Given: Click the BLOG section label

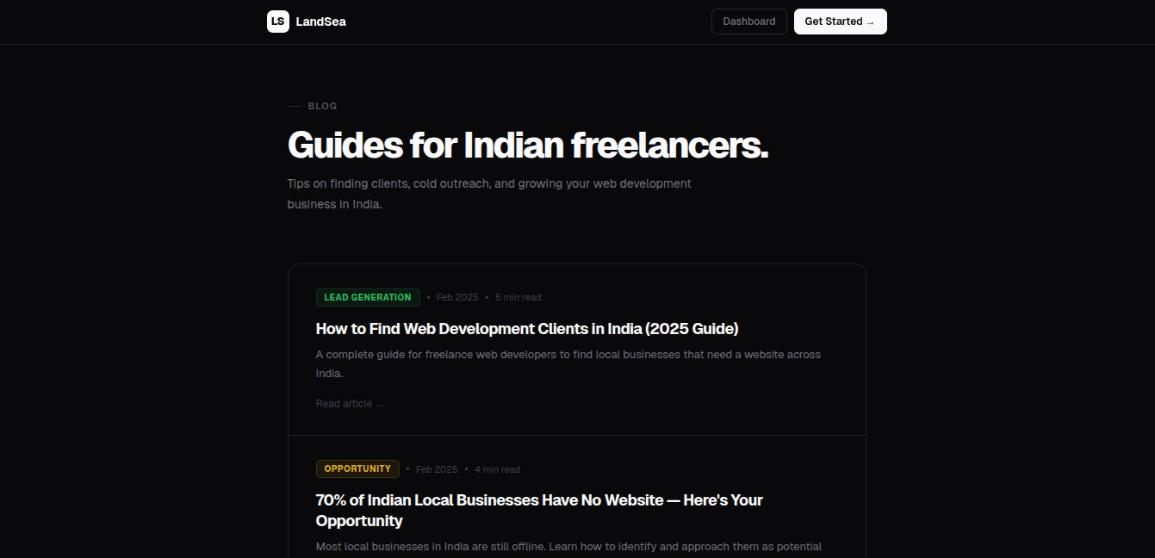Looking at the screenshot, I should pyautogui.click(x=323, y=105).
